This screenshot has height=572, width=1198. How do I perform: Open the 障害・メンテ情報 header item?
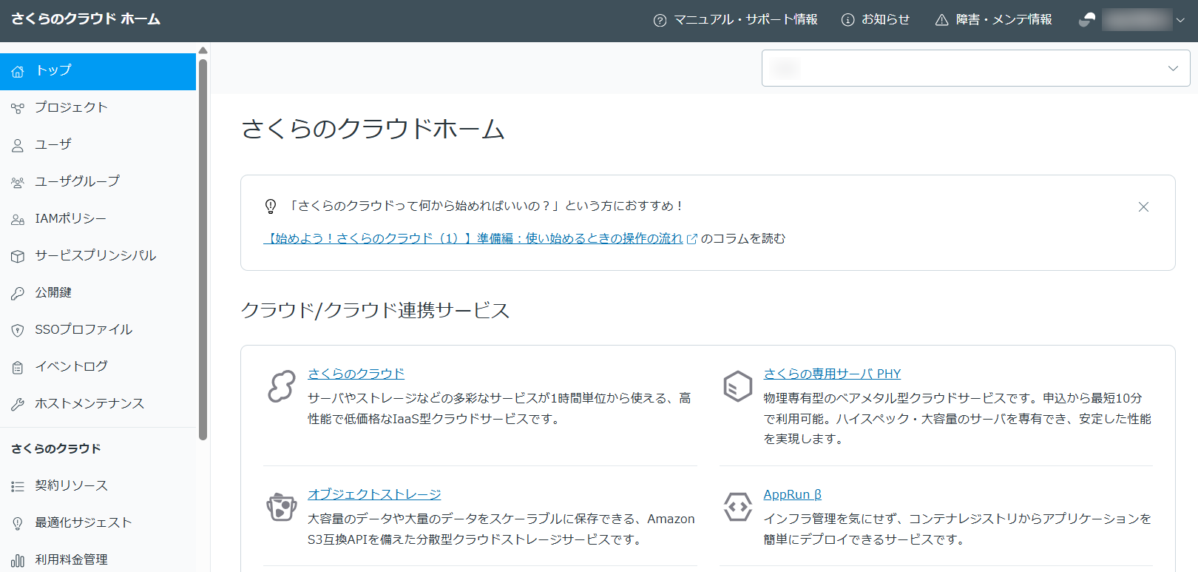(x=994, y=20)
